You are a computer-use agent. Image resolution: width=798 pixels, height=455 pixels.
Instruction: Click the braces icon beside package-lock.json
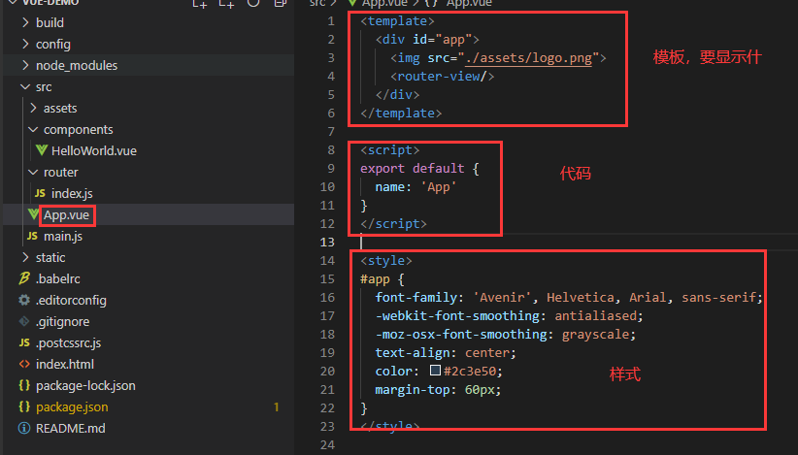pos(24,385)
